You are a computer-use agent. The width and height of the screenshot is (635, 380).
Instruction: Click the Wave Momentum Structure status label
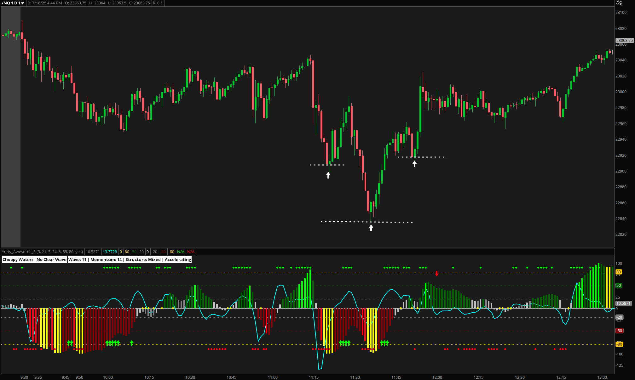coord(130,259)
